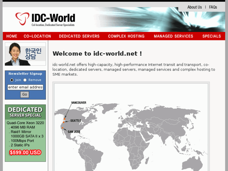Click the Seattle marker dot on map
228x171 pixels.
coord(64,122)
